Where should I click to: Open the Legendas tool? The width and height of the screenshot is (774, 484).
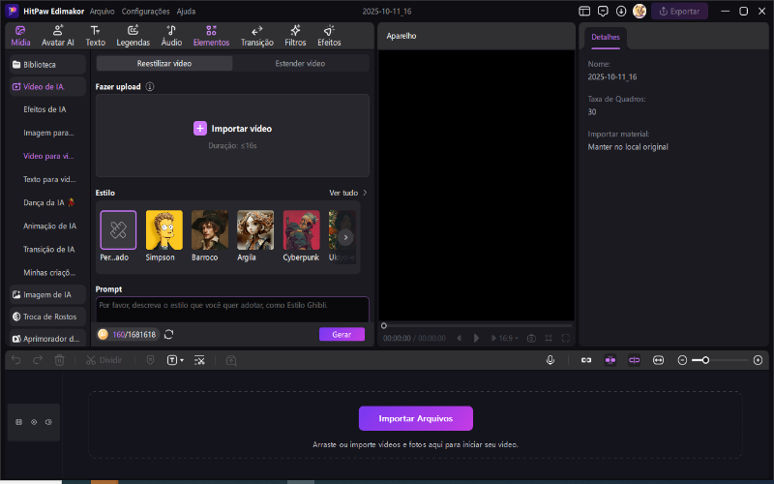[133, 36]
